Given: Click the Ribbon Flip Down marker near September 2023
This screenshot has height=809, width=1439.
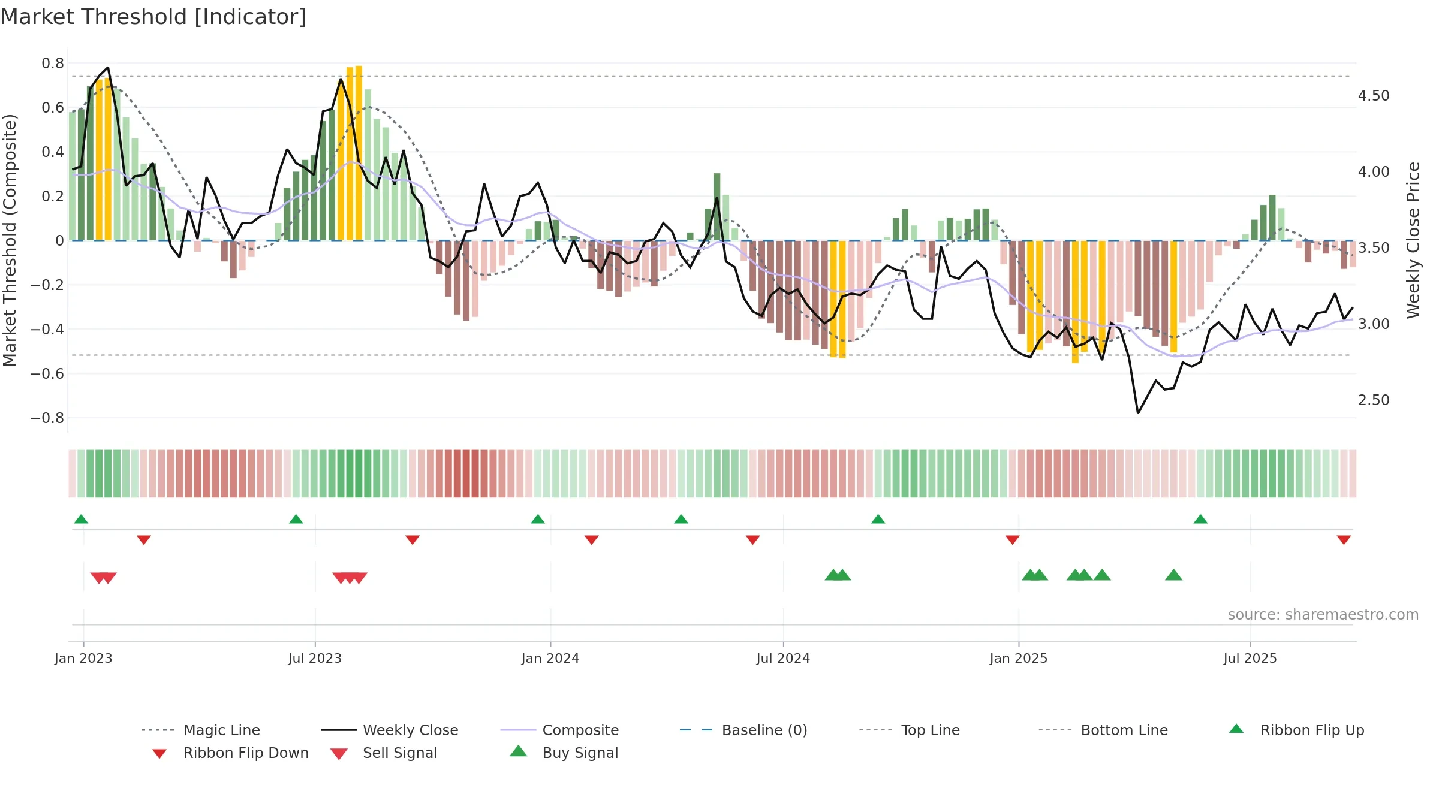Looking at the screenshot, I should [413, 540].
